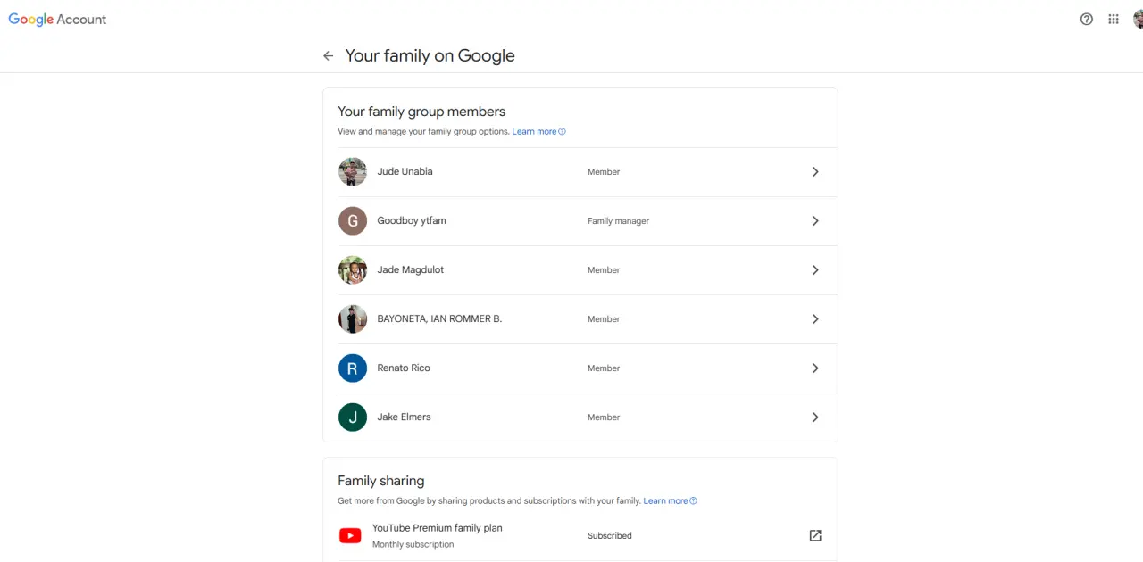Select the name BAYONETA, IAN ROMMER B.
Viewport: 1143px width, 562px height.
click(x=439, y=318)
